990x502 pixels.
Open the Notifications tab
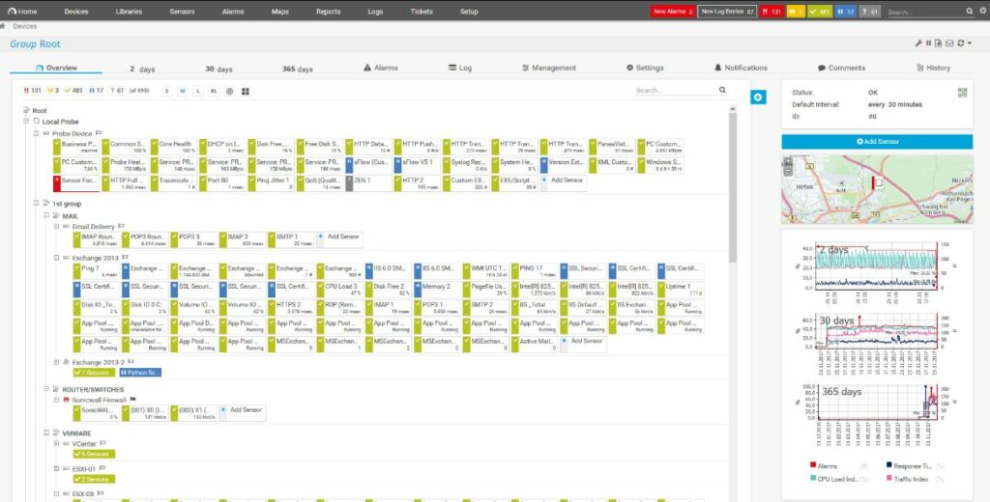pos(741,68)
